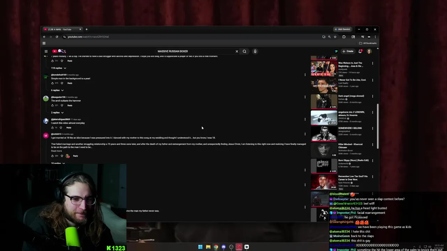447x251 pixels.
Task: Open 'Dark angel (mega slowed)' video title
Action: click(351, 96)
